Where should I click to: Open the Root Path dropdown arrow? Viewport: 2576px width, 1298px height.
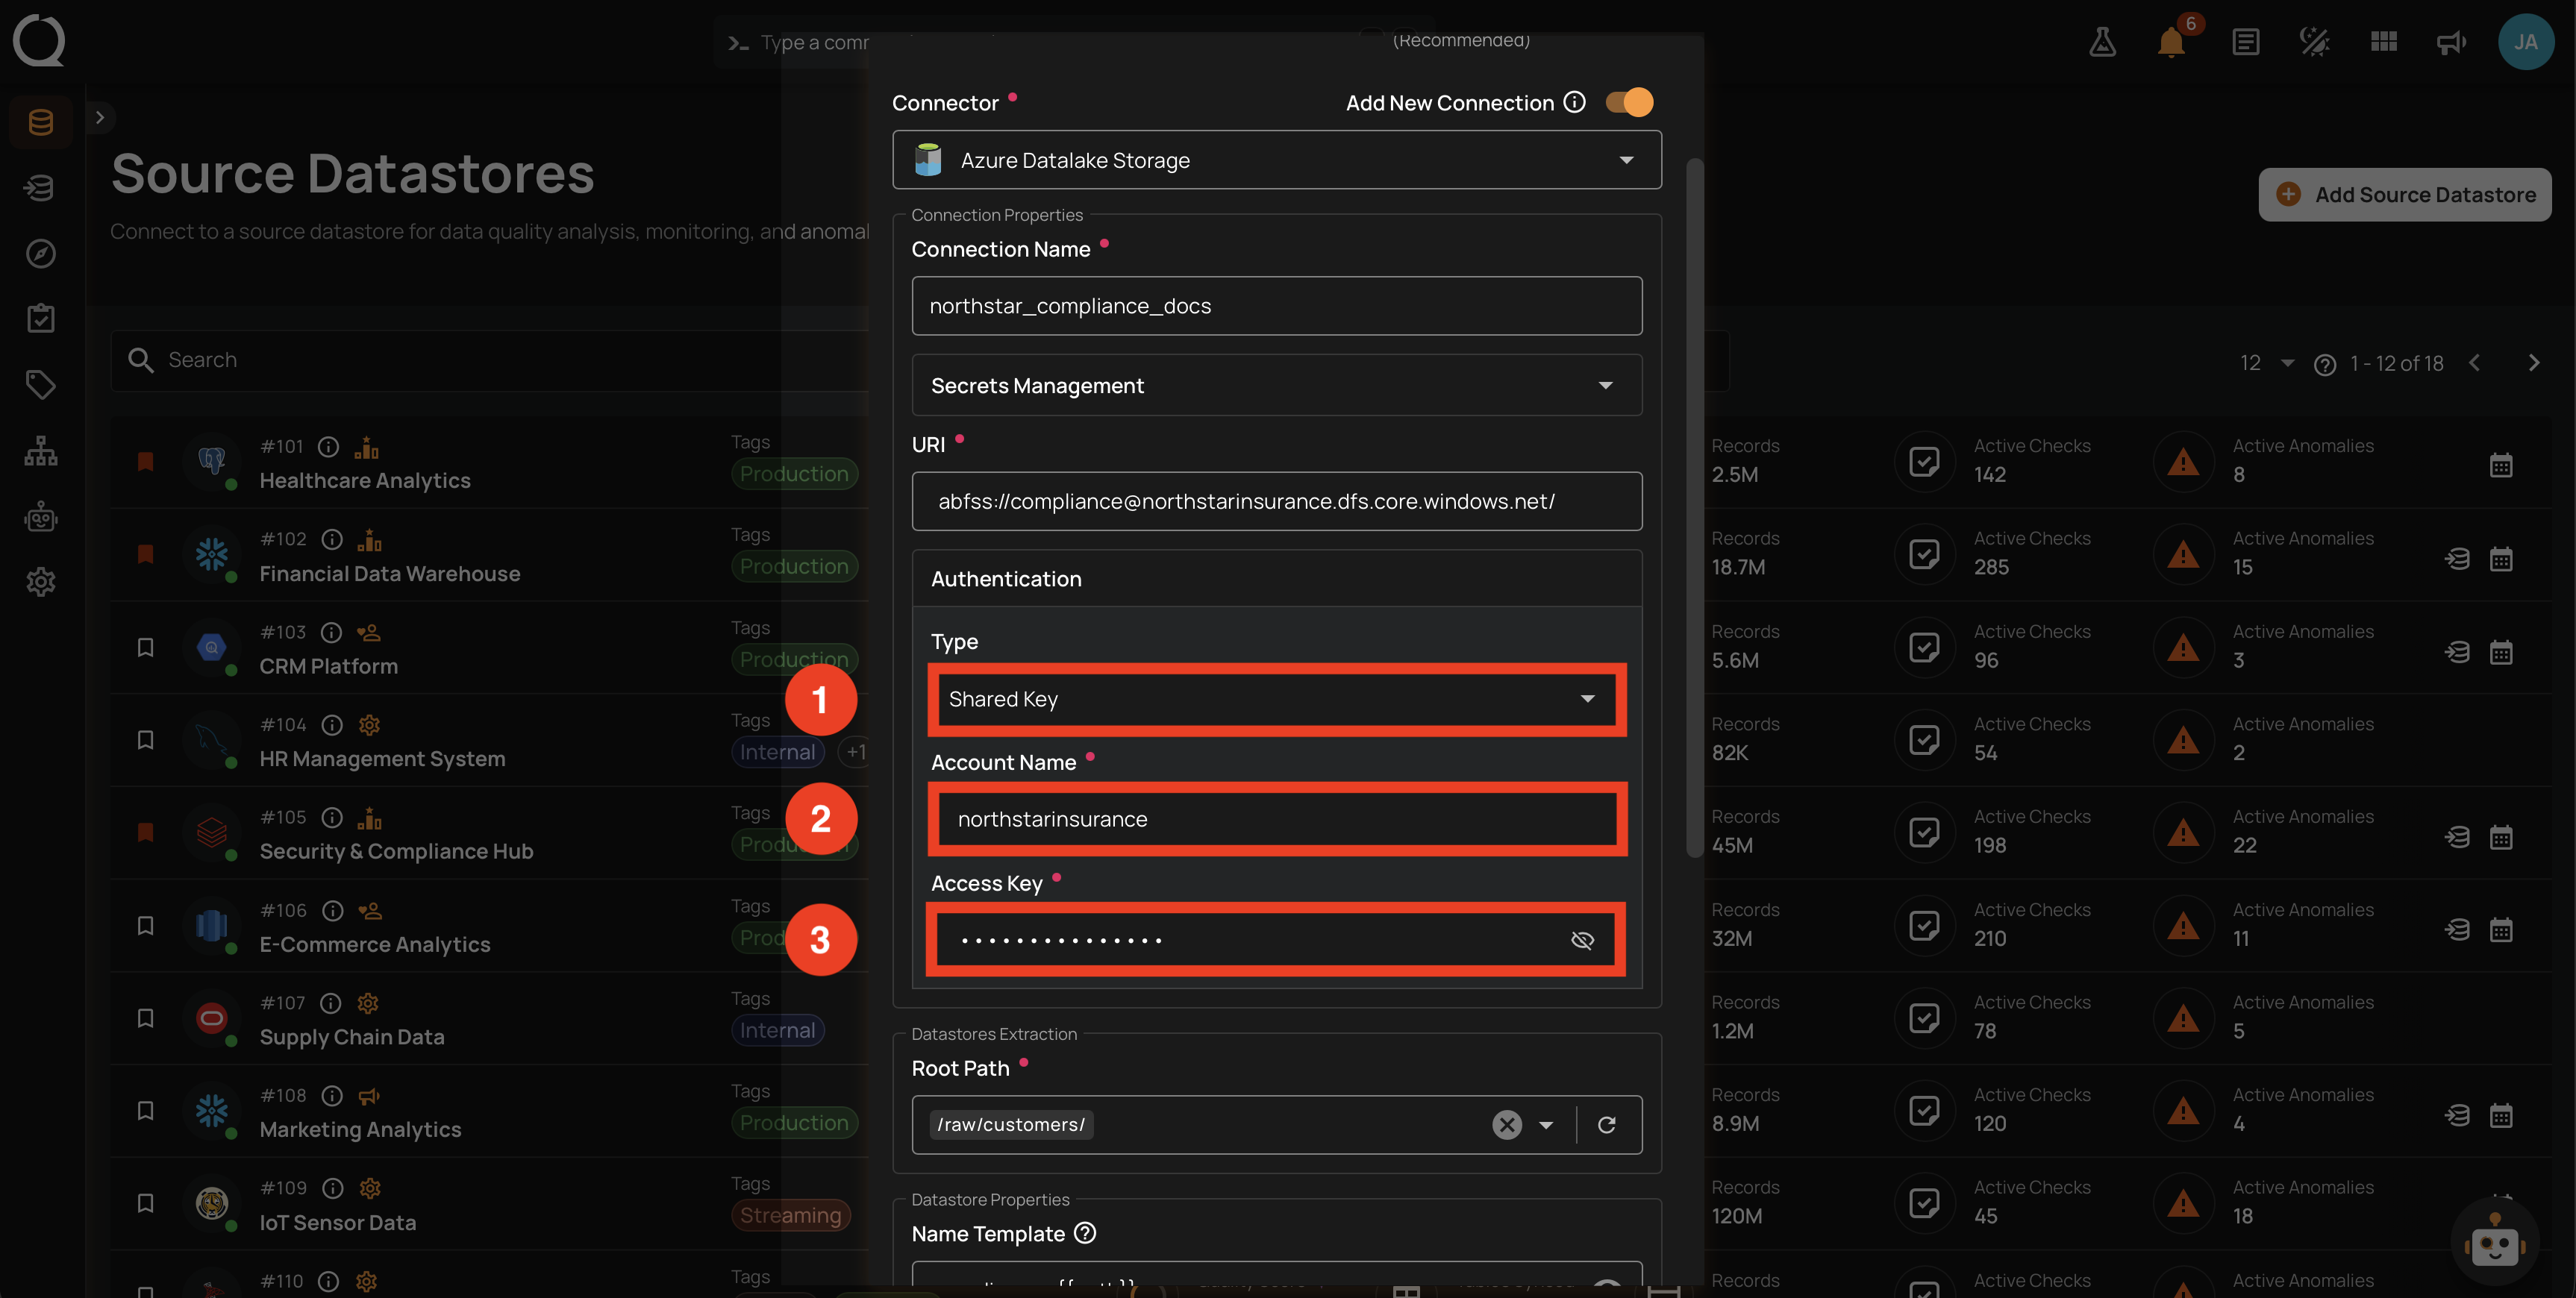(1546, 1125)
